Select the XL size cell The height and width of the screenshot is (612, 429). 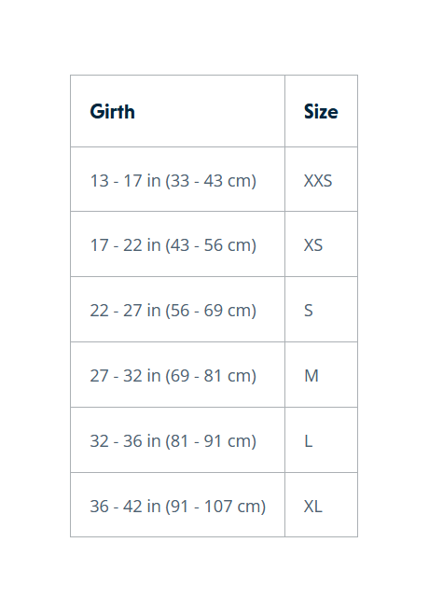click(x=322, y=505)
